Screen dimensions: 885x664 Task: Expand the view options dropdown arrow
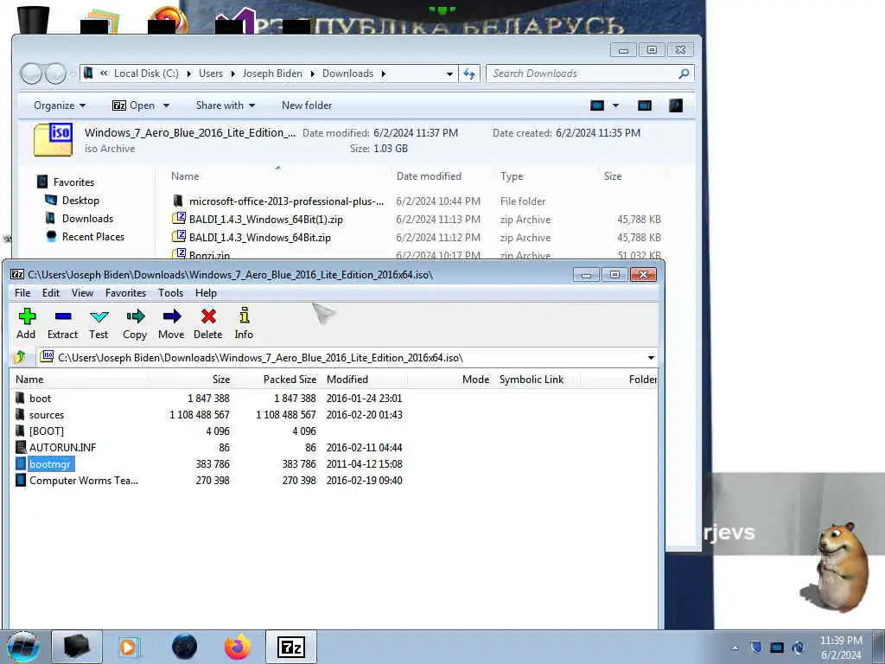pyautogui.click(x=615, y=105)
